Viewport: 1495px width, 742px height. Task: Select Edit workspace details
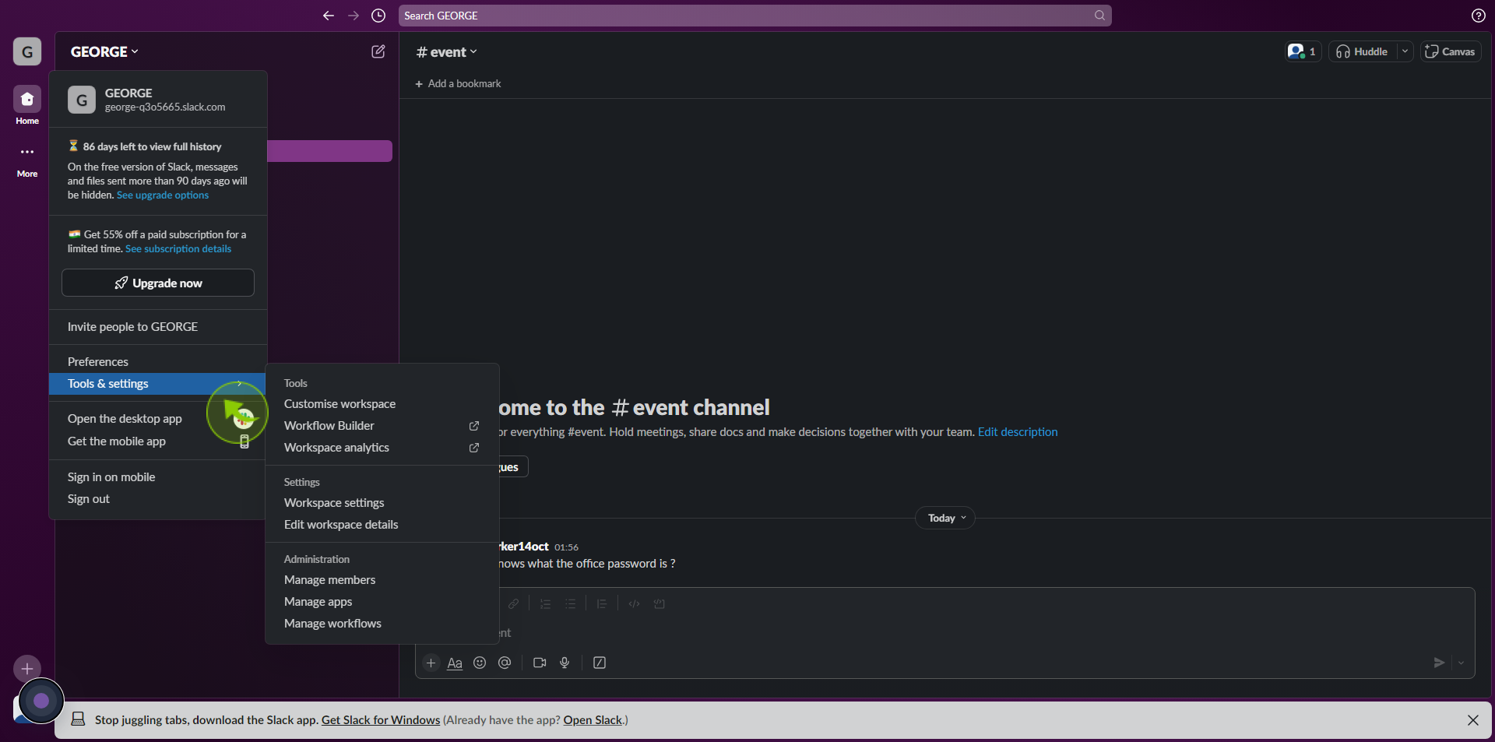click(x=382, y=525)
